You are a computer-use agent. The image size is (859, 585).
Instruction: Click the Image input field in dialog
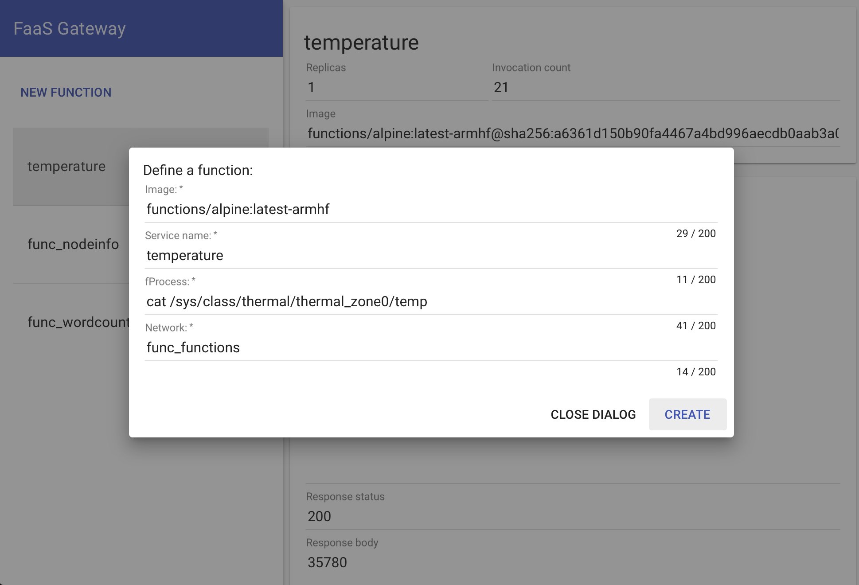click(x=430, y=209)
